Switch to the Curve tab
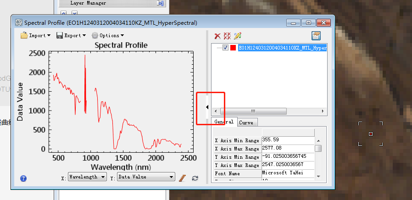412x200 pixels. [246, 122]
